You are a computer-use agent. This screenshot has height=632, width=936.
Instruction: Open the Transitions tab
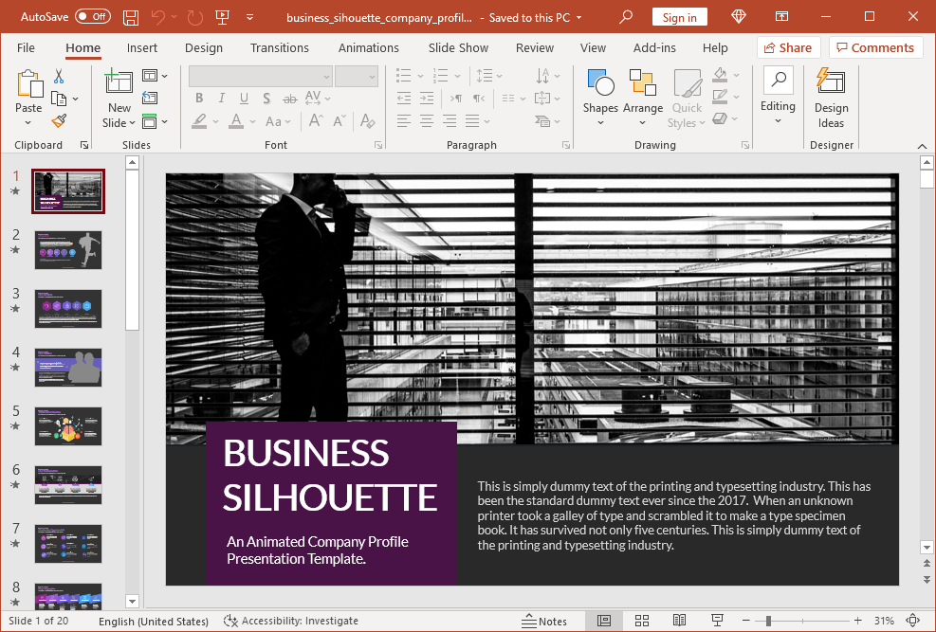279,47
